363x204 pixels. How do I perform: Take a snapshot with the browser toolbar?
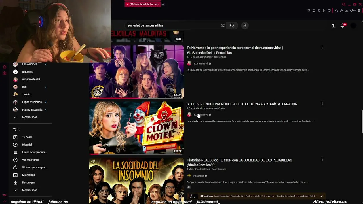tap(314, 10)
